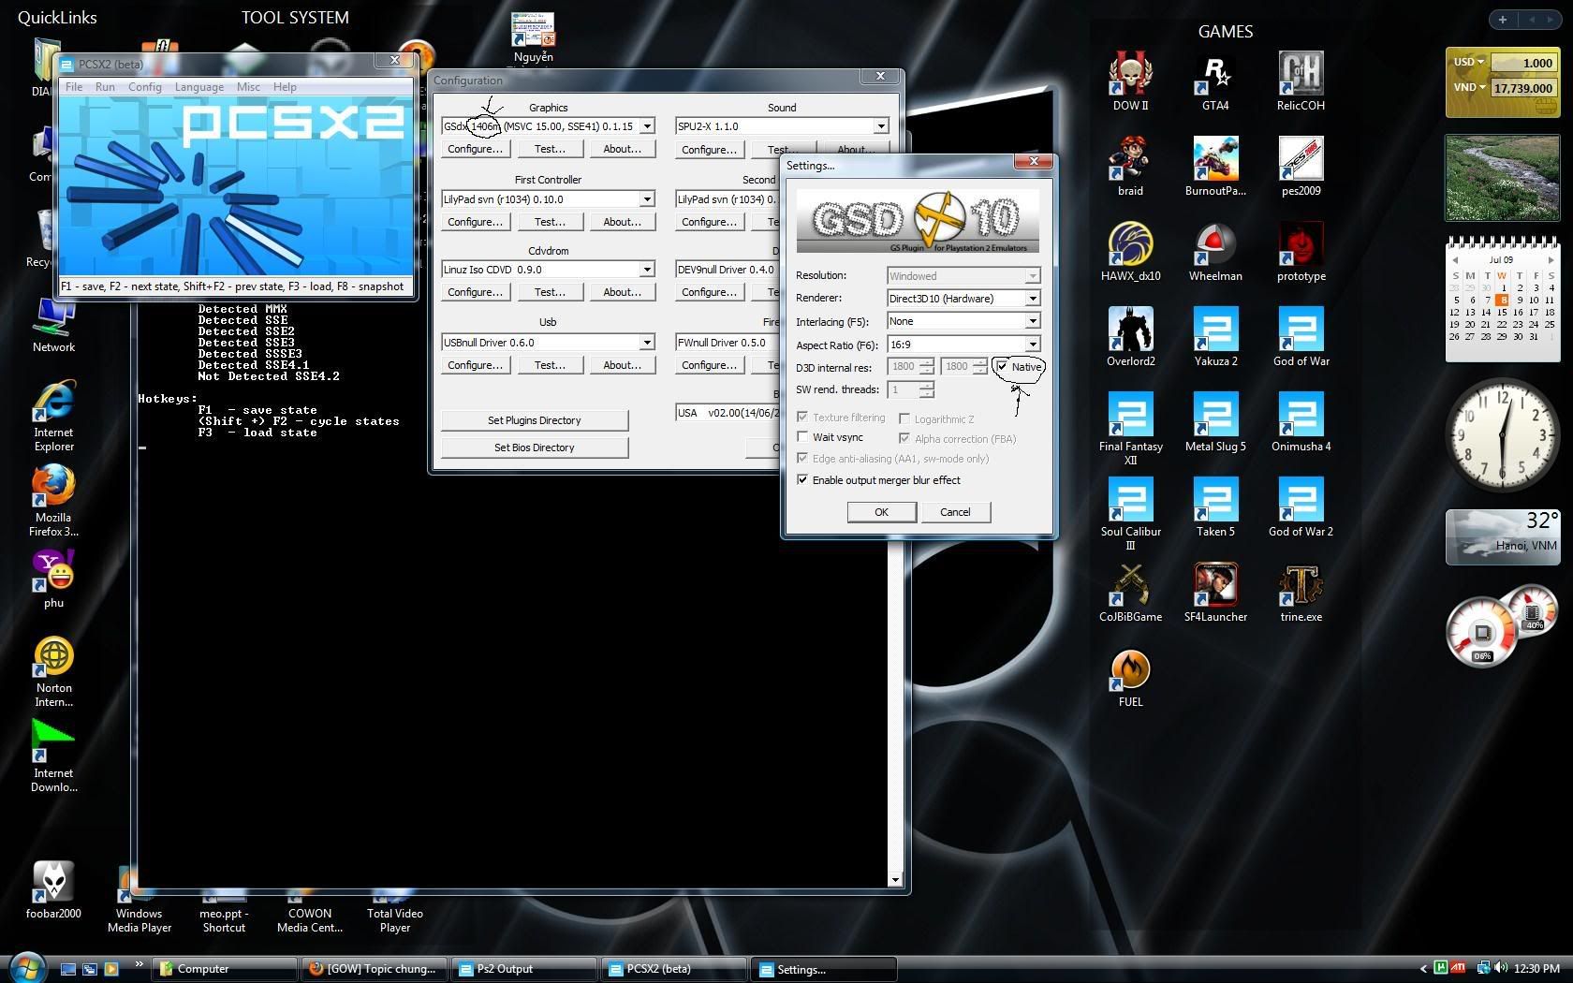This screenshot has width=1573, height=983.
Task: Click Set Bios Directory button
Action: point(535,447)
